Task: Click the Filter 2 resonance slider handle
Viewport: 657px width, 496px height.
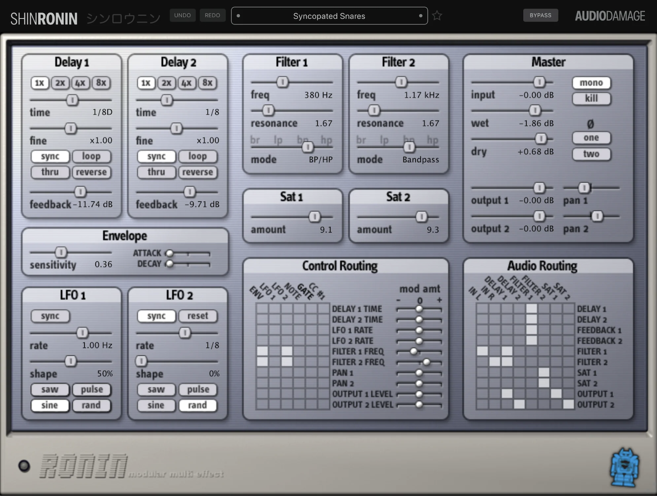Action: 374,110
